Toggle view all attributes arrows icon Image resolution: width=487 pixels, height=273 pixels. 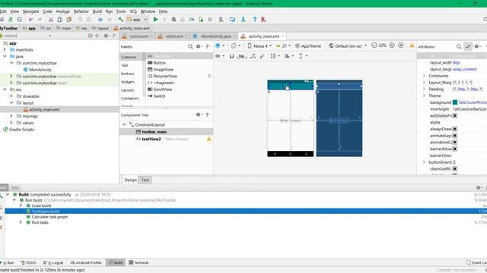coord(468,47)
